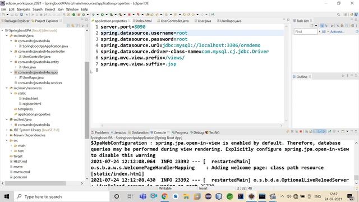
Task: Click the Open Perspective icon
Action: point(346,15)
